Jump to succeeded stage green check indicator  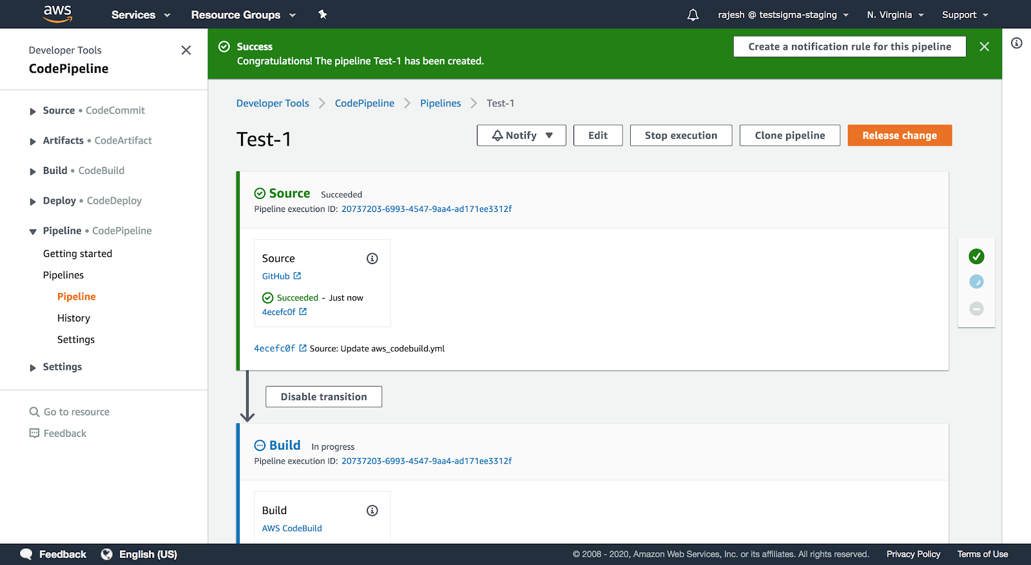pos(976,256)
